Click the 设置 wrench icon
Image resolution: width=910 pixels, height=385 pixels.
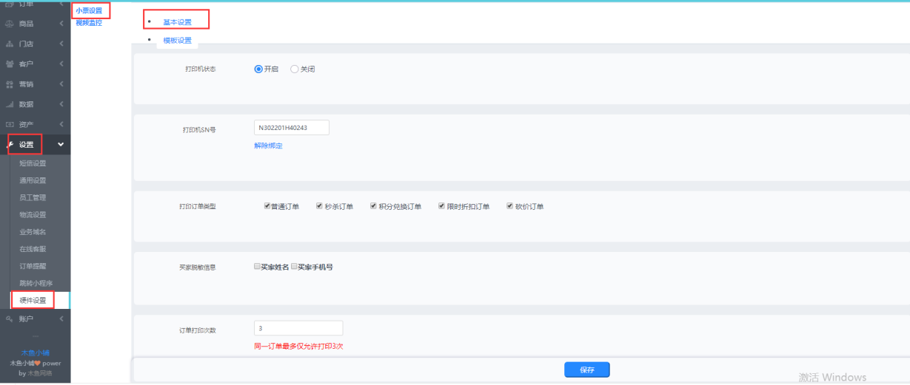pyautogui.click(x=10, y=145)
